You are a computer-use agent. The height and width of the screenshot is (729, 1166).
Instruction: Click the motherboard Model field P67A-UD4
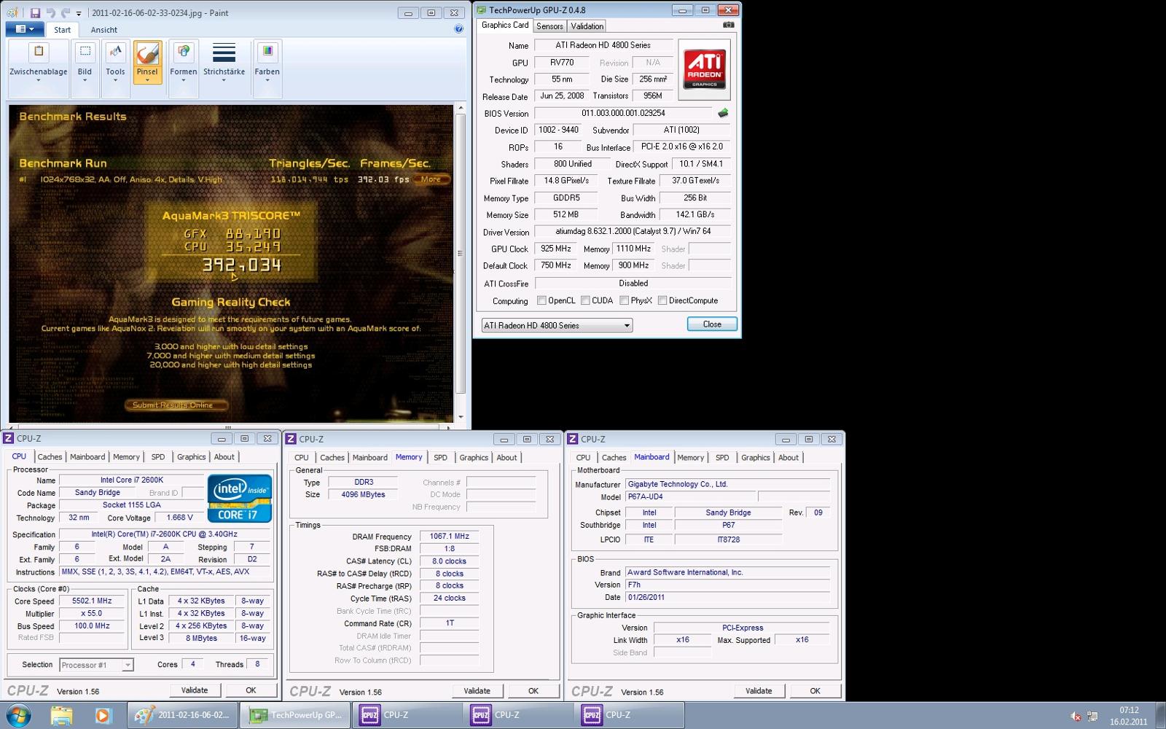click(x=690, y=496)
